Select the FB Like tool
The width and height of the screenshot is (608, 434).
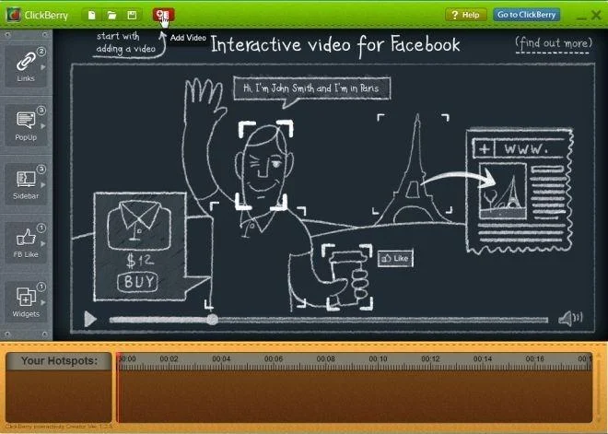26,242
